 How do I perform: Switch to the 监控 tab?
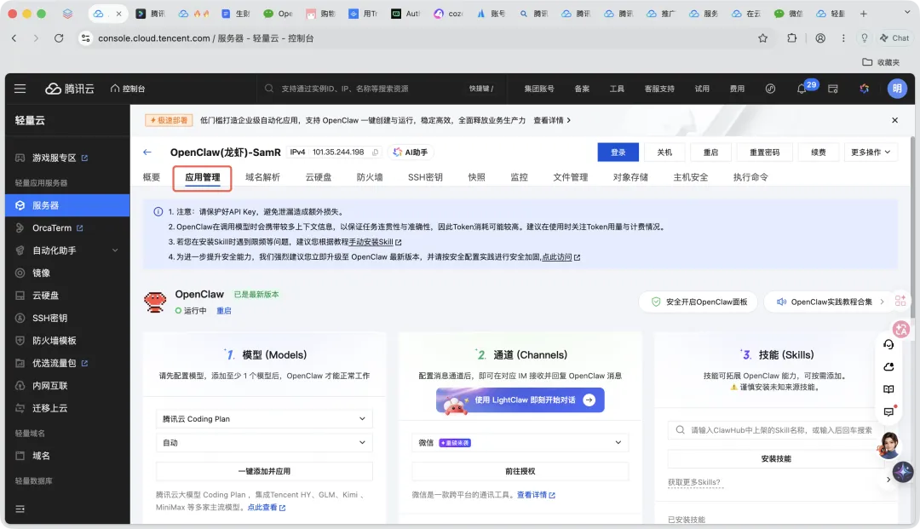519,177
